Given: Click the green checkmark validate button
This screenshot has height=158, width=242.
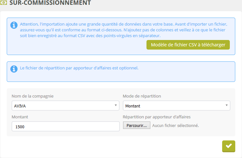Looking at the screenshot, I should (229, 146).
